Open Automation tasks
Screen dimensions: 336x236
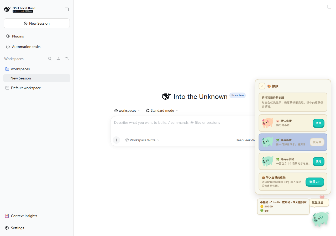[37, 47]
